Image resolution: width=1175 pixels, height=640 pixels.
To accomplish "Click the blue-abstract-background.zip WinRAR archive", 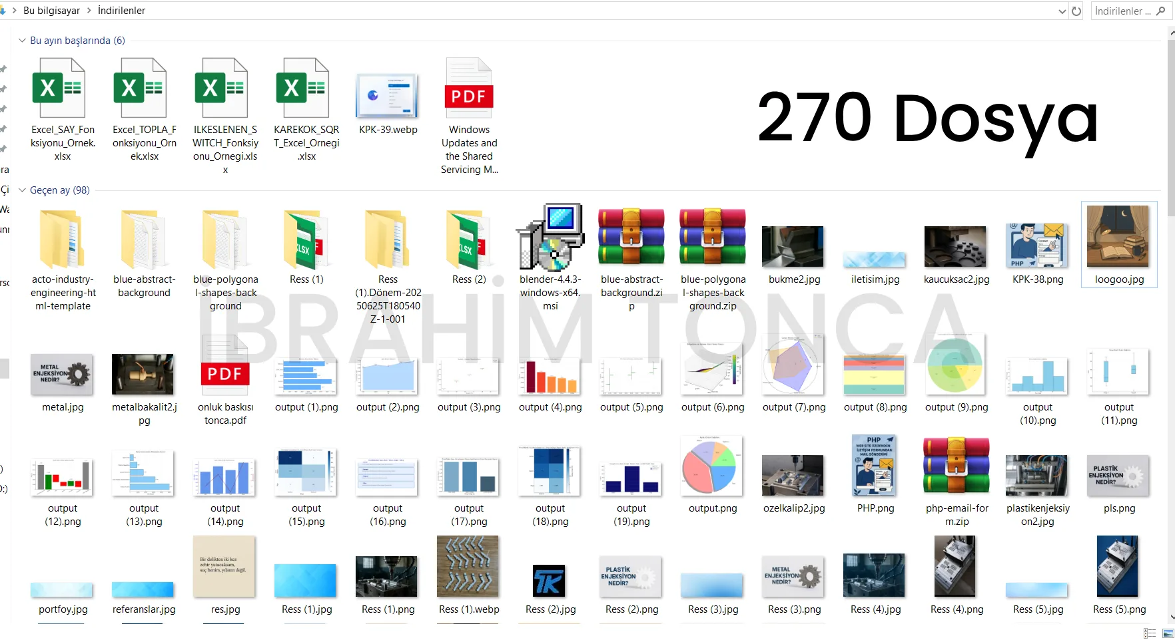I will pyautogui.click(x=631, y=238).
